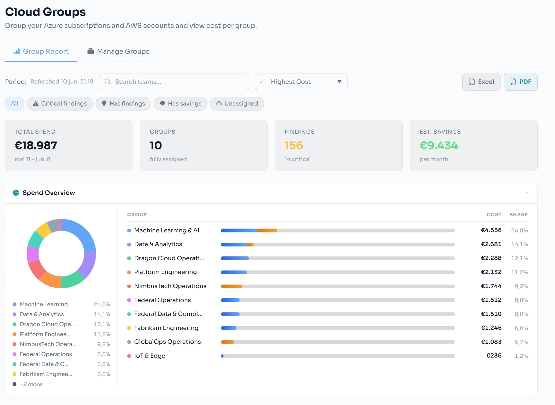Click the piggy bank icon on Has savings
The width and height of the screenshot is (555, 405).
pyautogui.click(x=162, y=103)
